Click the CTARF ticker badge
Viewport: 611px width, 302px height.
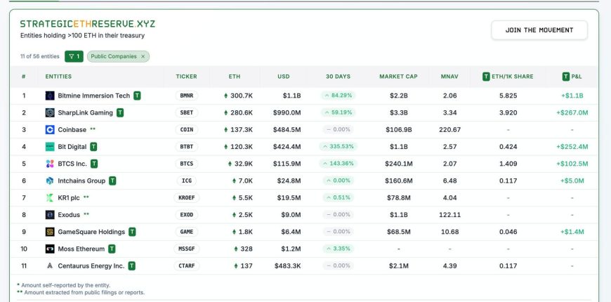[187, 265]
